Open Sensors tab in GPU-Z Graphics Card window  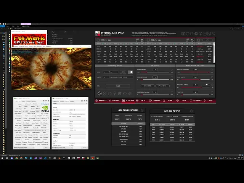tap(23, 101)
